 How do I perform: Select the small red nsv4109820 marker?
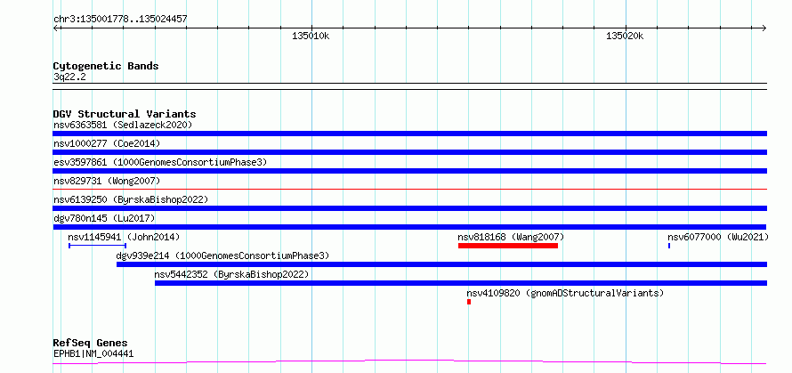(x=469, y=302)
